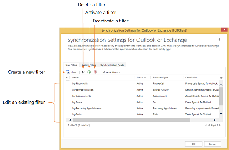Click Phone calls Synced To Outlook description
The image size is (229, 150).
[x=202, y=83]
